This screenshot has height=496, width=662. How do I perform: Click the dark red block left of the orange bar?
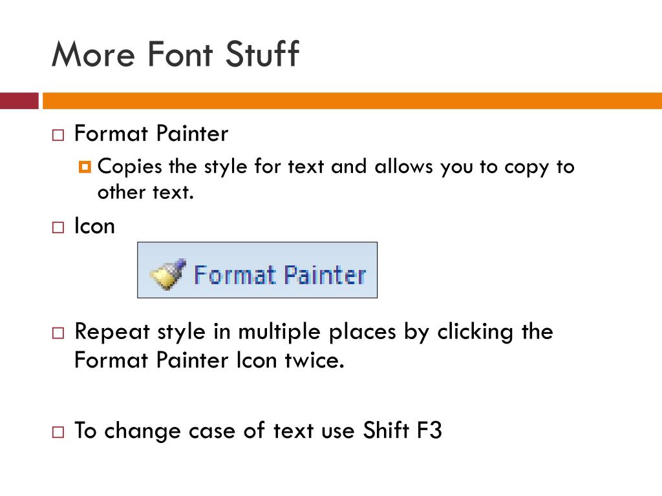(x=19, y=101)
